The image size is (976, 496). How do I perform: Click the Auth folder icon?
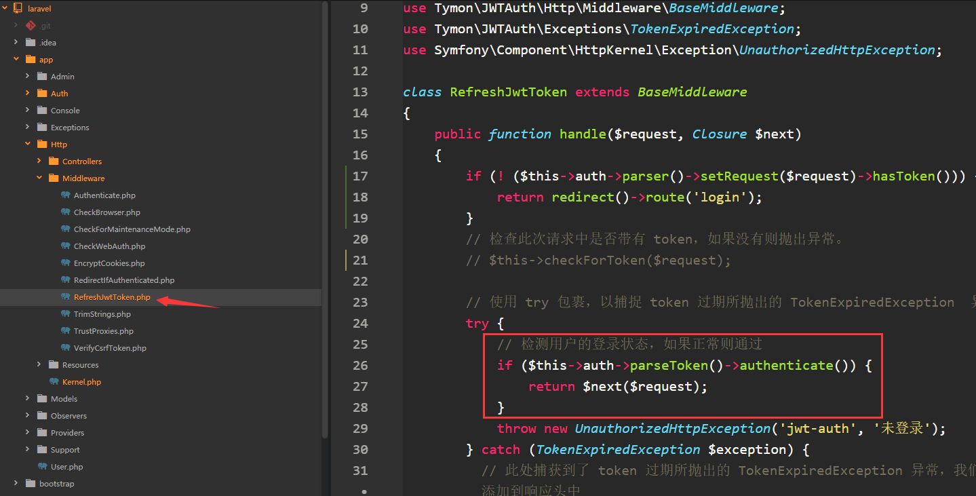pyautogui.click(x=41, y=93)
